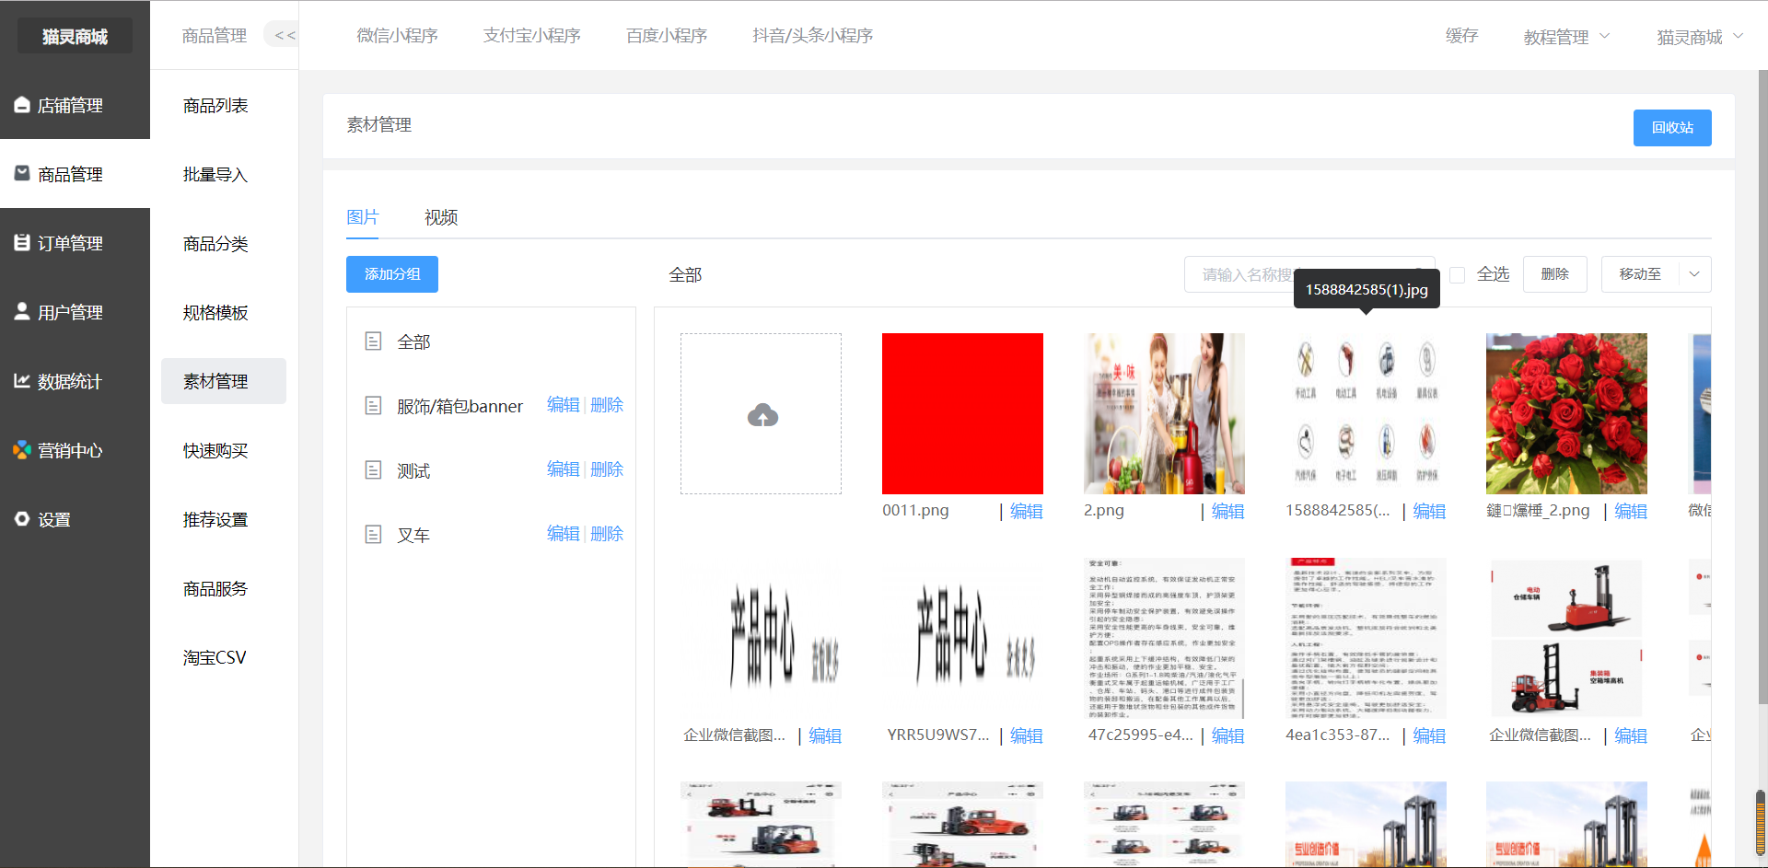The image size is (1768, 868).
Task: Edit the 叉车 group
Action: (x=564, y=534)
